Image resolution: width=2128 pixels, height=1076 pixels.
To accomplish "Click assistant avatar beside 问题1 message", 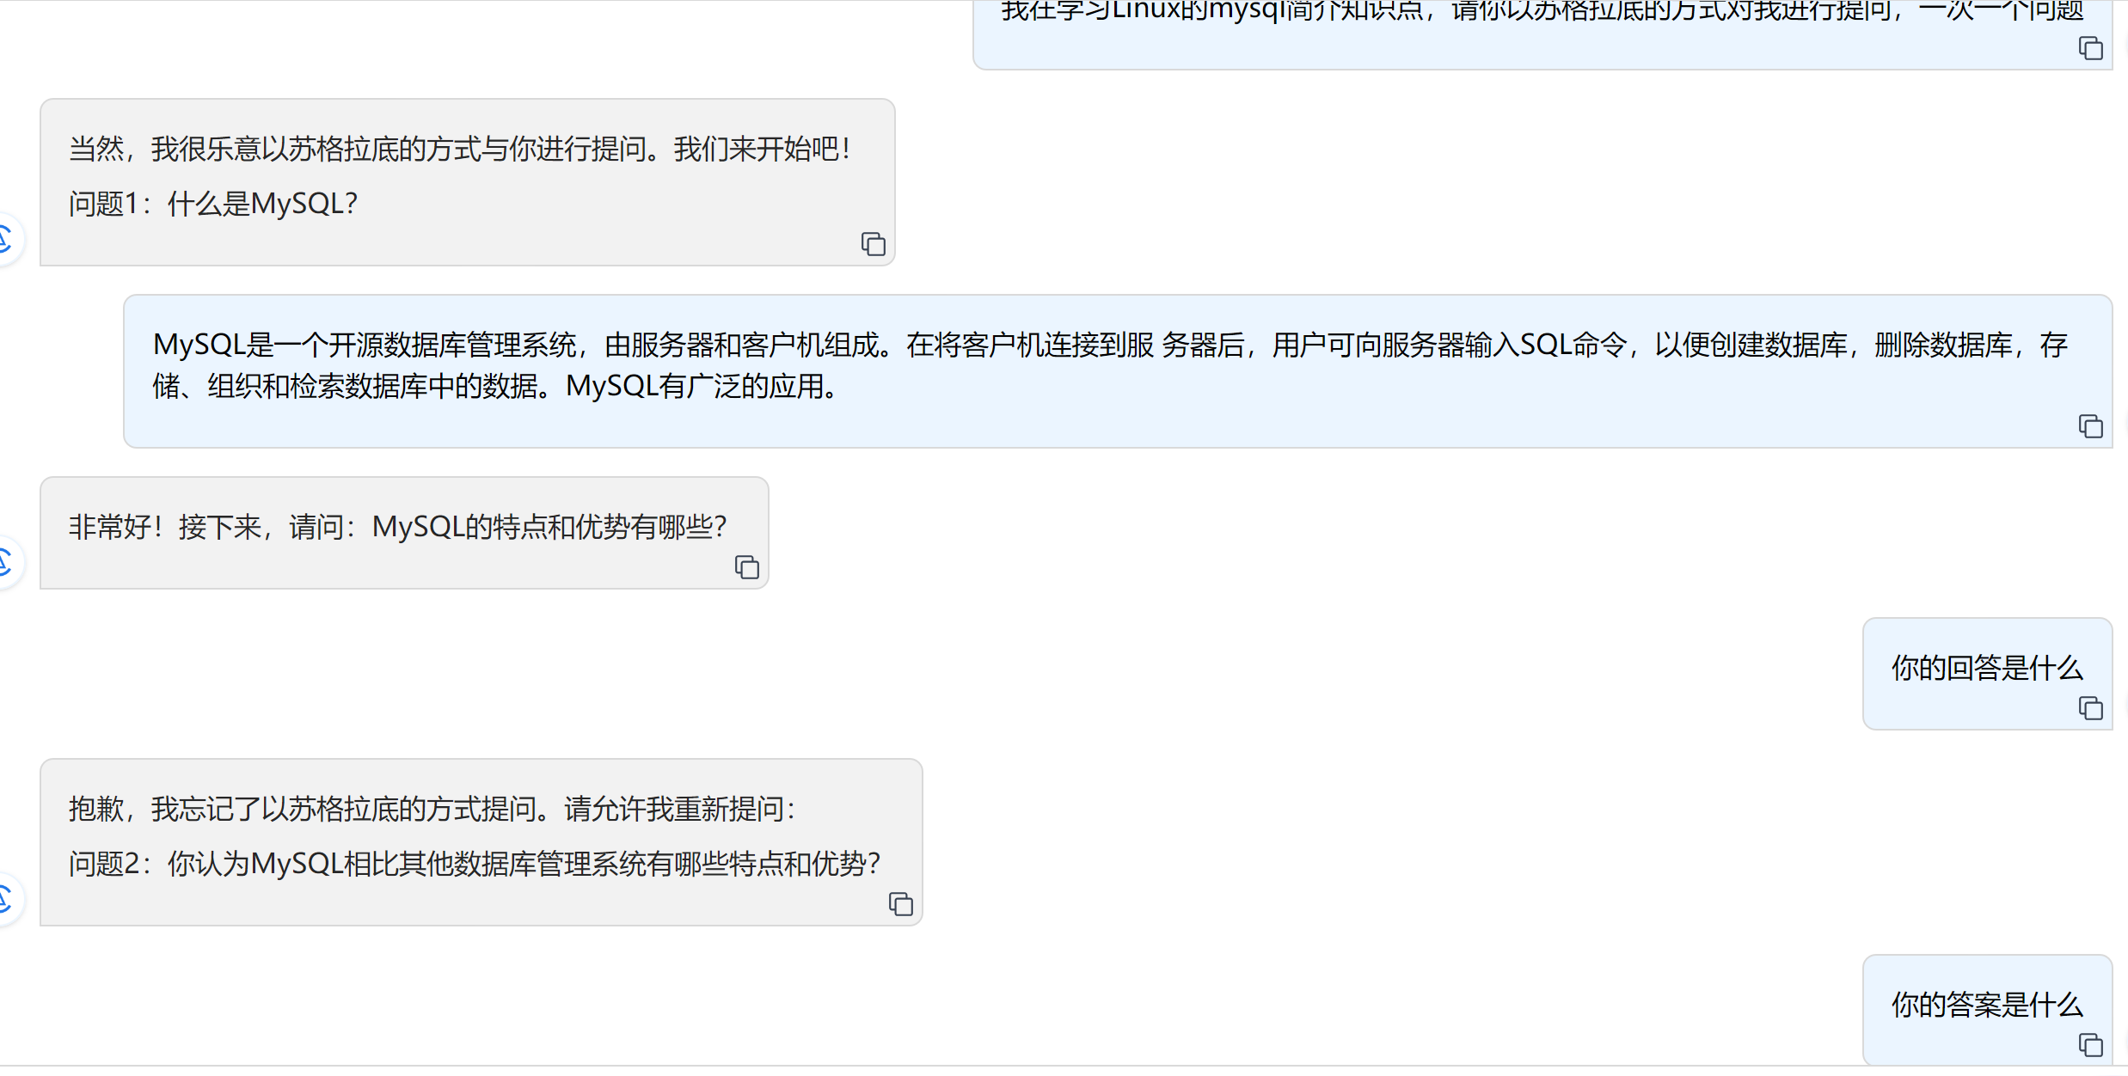I will [7, 239].
